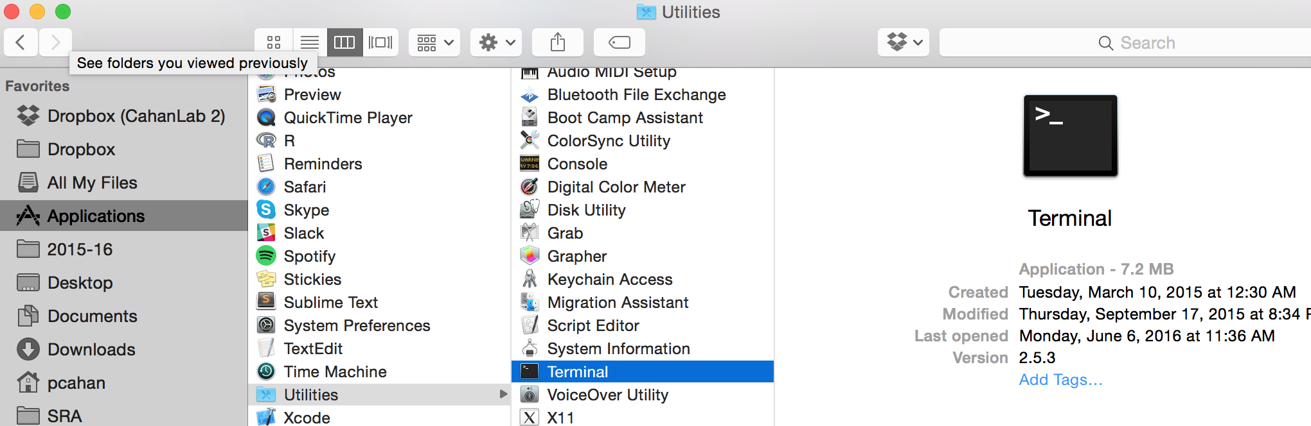Select the Migration Assistant icon
1311x426 pixels.
click(530, 302)
